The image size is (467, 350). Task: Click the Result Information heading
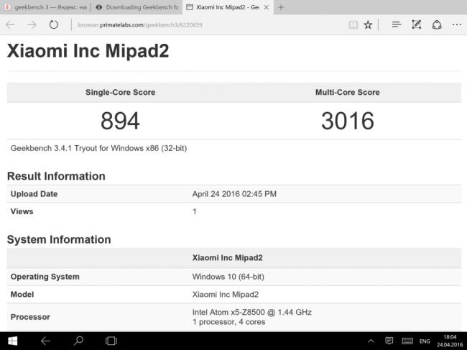coord(56,176)
